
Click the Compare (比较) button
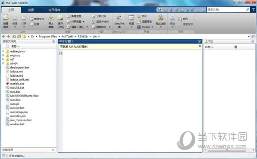(34, 24)
